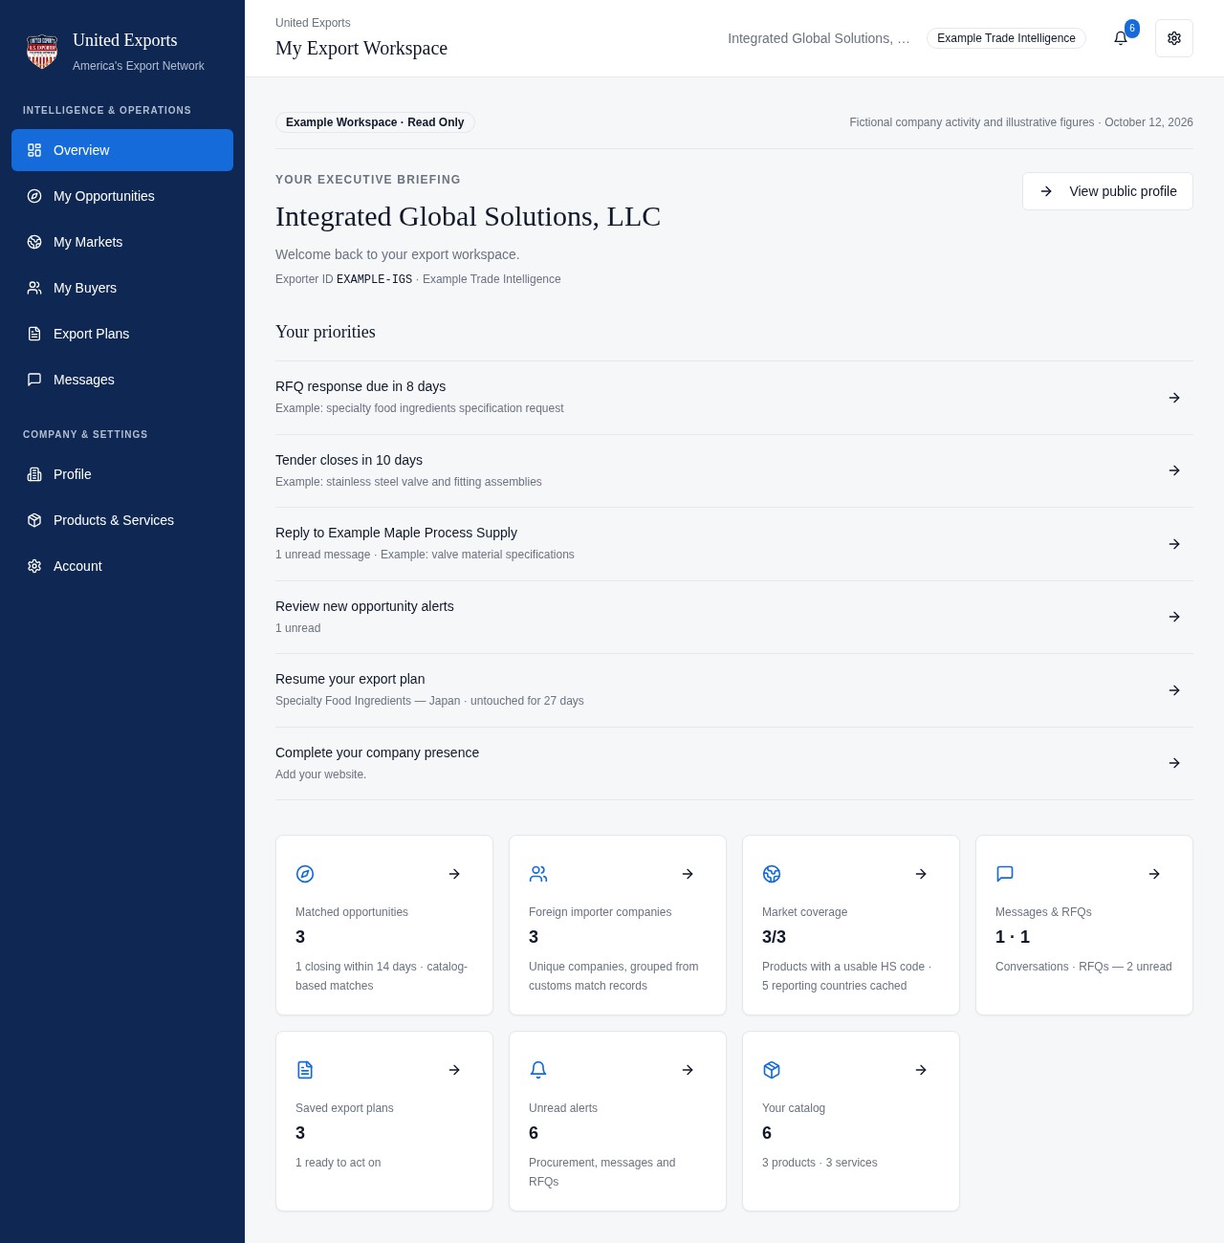Viewport: 1224px width, 1243px height.
Task: Click arrow on Reply to Example Maple row
Action: [1174, 544]
